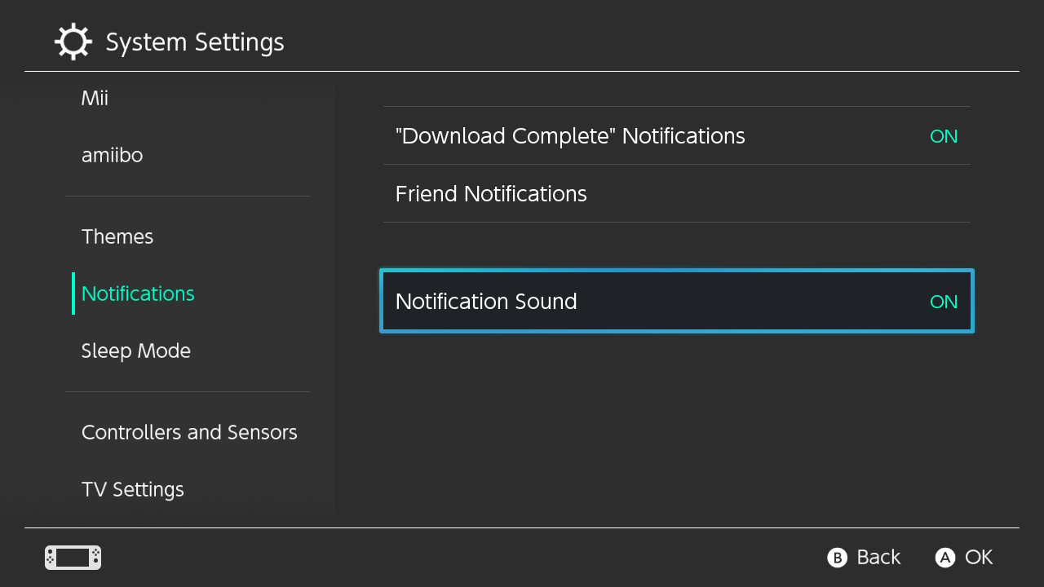Navigate to Controllers and Sensors
Viewport: 1044px width, 587px height.
click(189, 433)
